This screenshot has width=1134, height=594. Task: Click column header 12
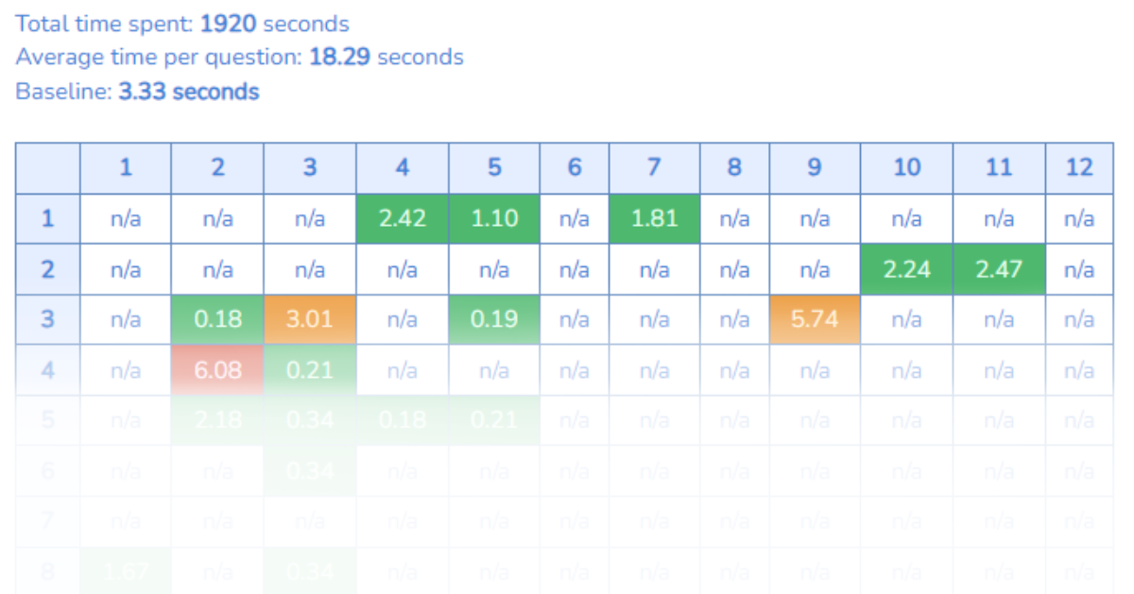[x=1079, y=168]
